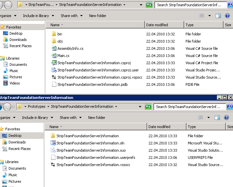The width and height of the screenshot is (233, 187).
Task: Click the Forward arrow in bottom window
Action: (x=7, y=107)
